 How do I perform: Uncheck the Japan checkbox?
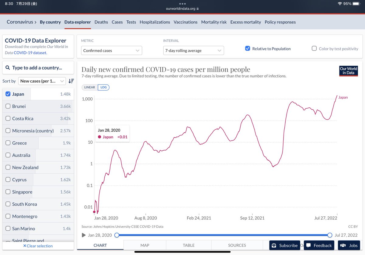pos(8,94)
